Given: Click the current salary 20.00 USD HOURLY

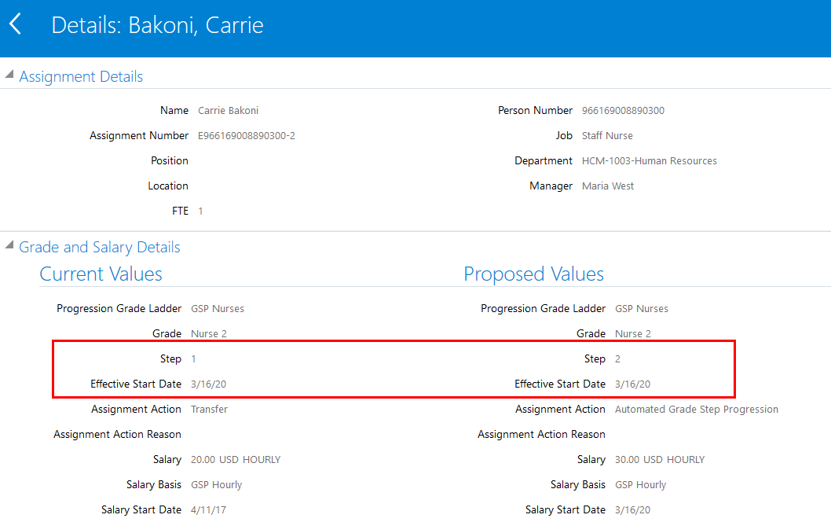Looking at the screenshot, I should tap(235, 459).
